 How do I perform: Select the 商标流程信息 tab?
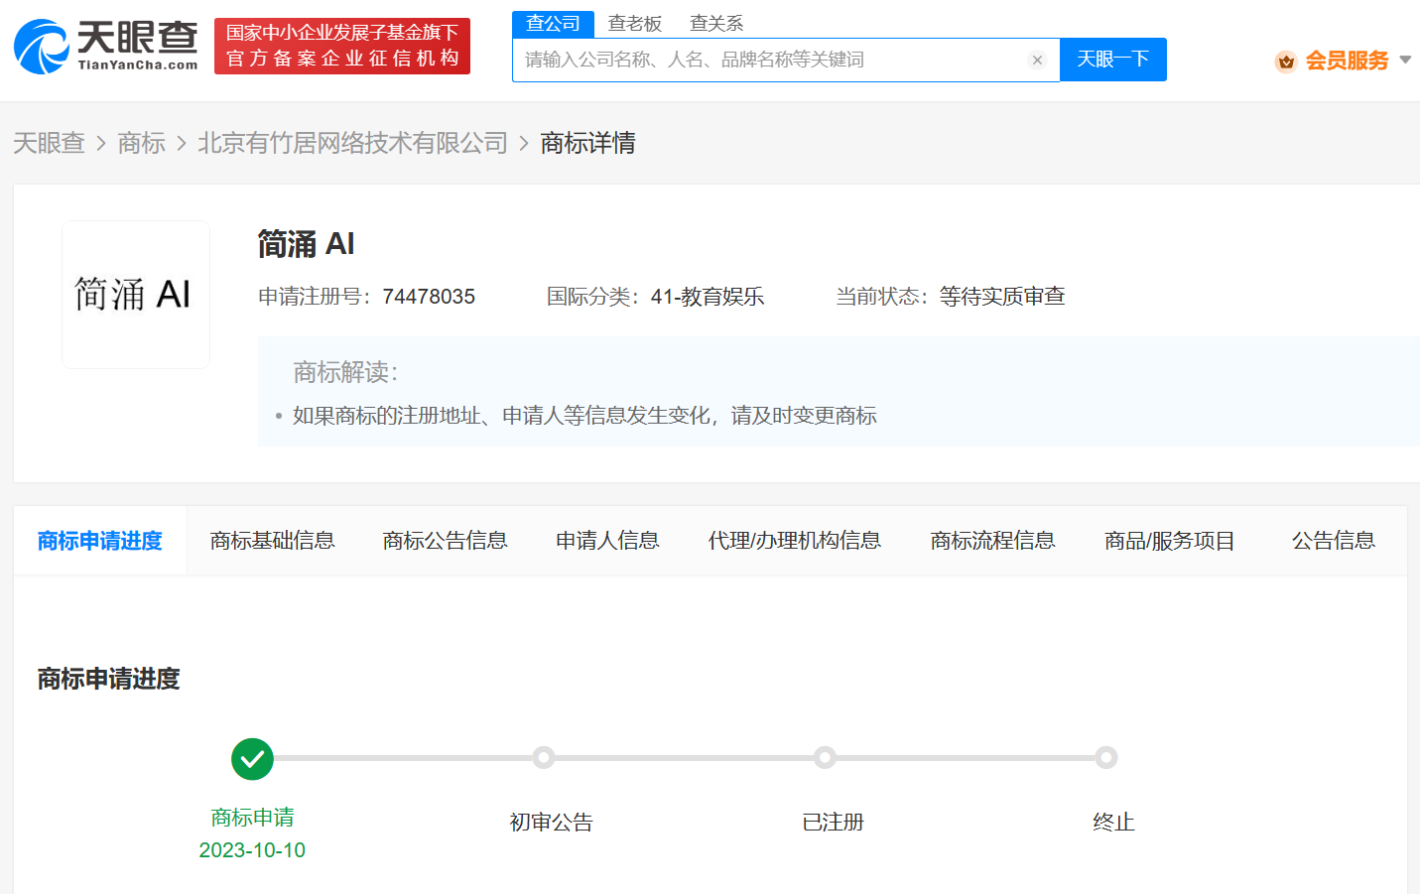(x=992, y=541)
